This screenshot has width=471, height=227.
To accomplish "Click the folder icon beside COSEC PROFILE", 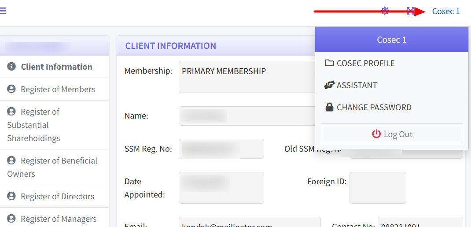I will (329, 63).
